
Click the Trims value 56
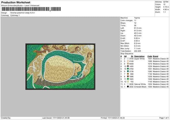(135, 25)
